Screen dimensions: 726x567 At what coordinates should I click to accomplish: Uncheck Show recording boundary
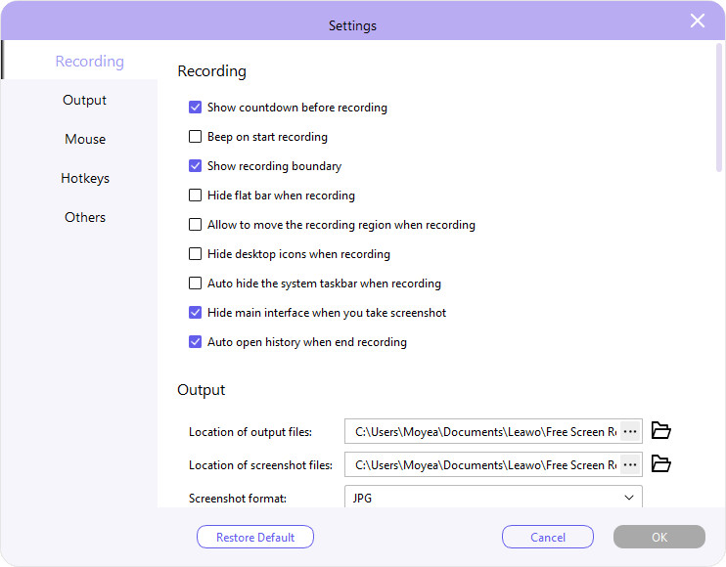coord(196,166)
